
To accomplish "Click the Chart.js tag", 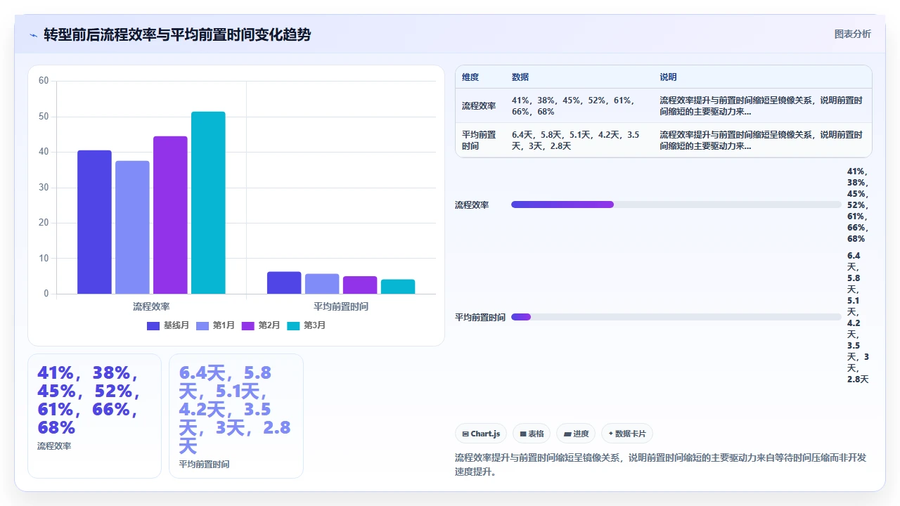I will [x=481, y=434].
